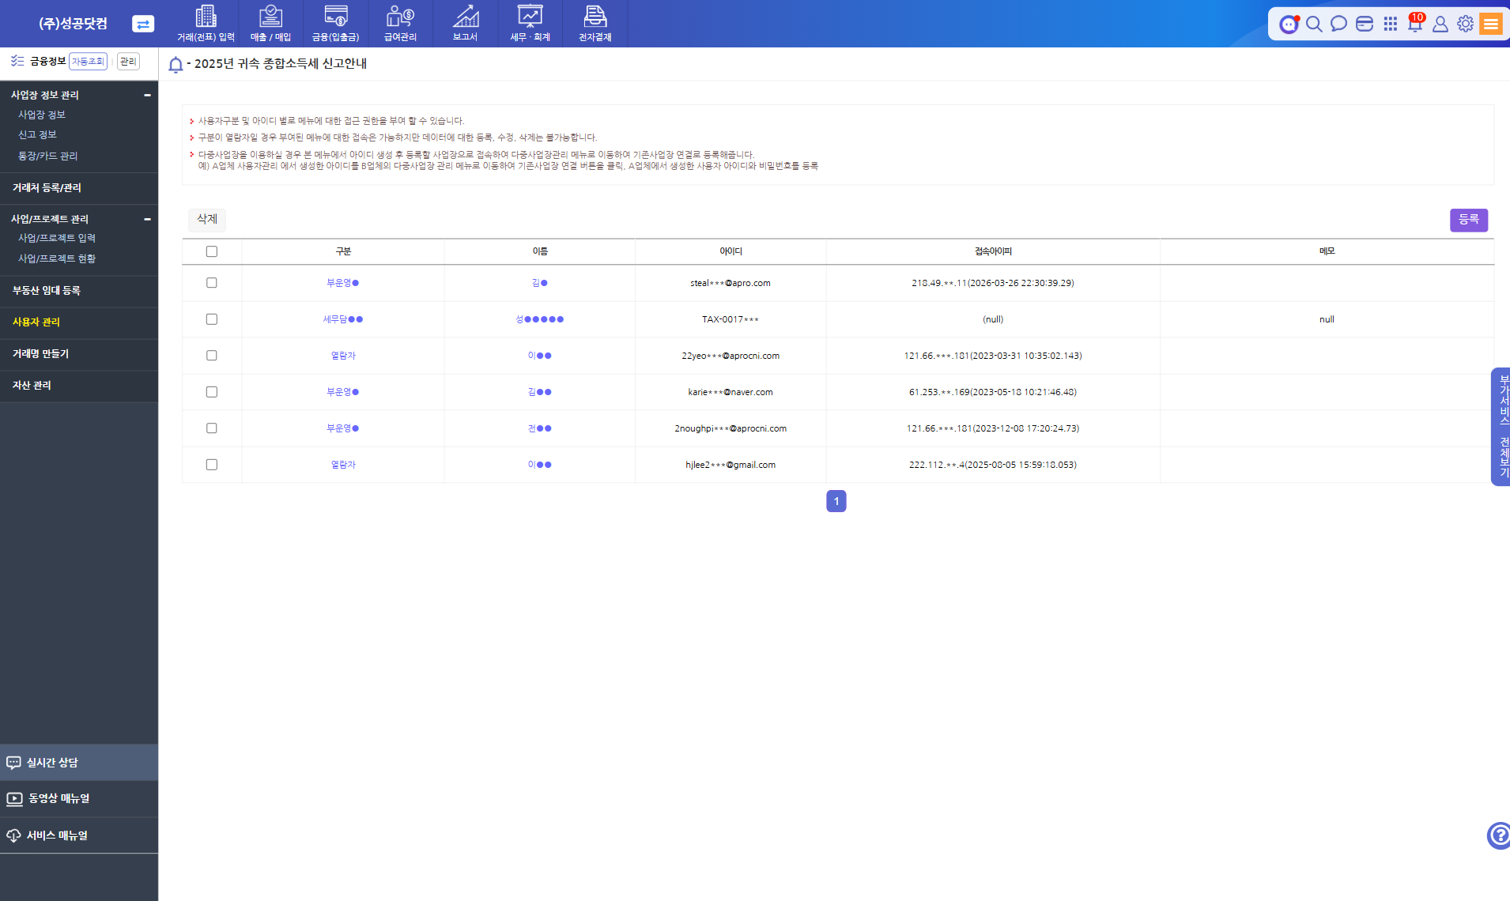The height and width of the screenshot is (901, 1510).
Task: Open the 거래(전표) 입력 menu
Action: 206,24
